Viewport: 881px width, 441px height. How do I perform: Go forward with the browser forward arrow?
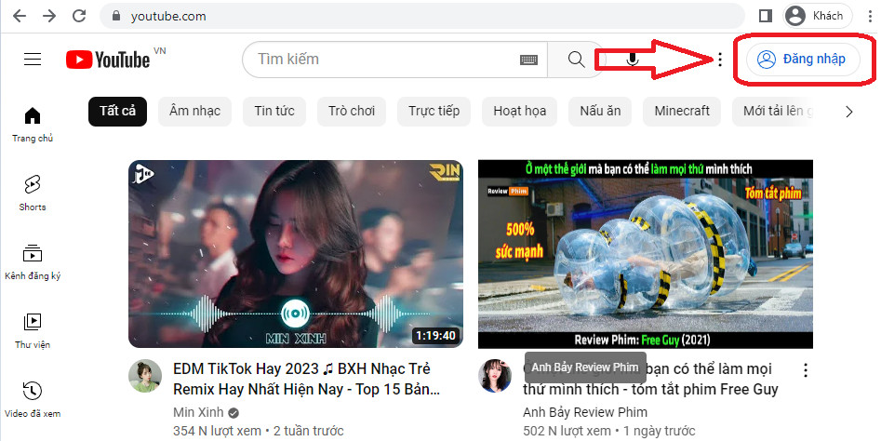point(49,16)
